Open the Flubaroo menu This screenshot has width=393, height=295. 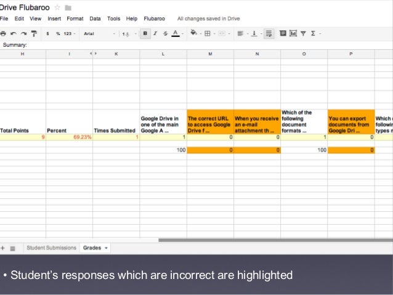click(x=154, y=18)
